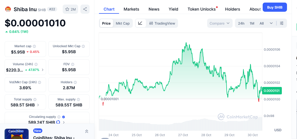Click the info icon beside Market cap

click(34, 46)
